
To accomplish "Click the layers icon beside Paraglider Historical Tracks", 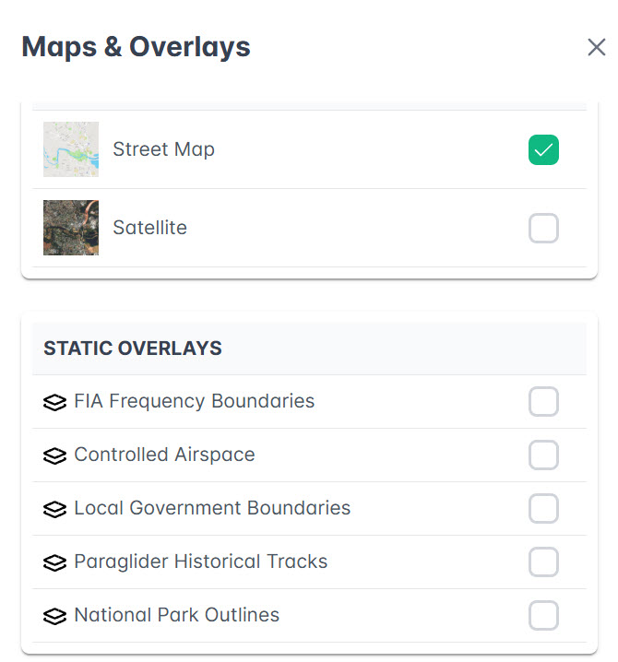I will pyautogui.click(x=55, y=562).
